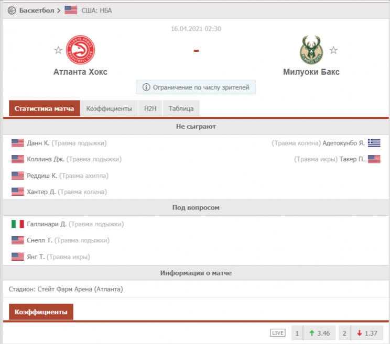Click the flag next to Реддиш К.
The image size is (390, 344).
click(18, 175)
